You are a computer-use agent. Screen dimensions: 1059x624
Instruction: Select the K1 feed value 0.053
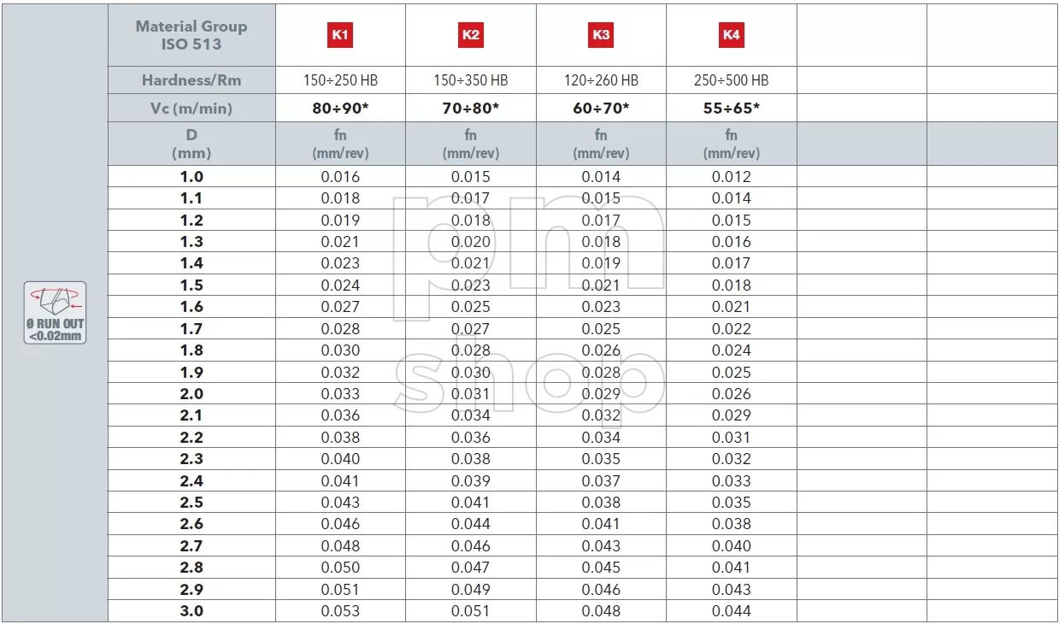[x=340, y=611]
